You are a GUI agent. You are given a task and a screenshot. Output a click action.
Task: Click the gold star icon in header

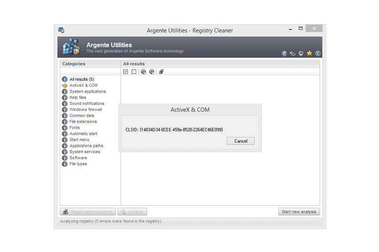(309, 53)
